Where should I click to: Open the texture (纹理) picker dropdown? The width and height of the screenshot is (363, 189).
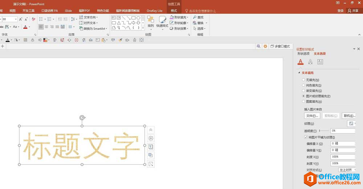pyautogui.click(x=351, y=124)
